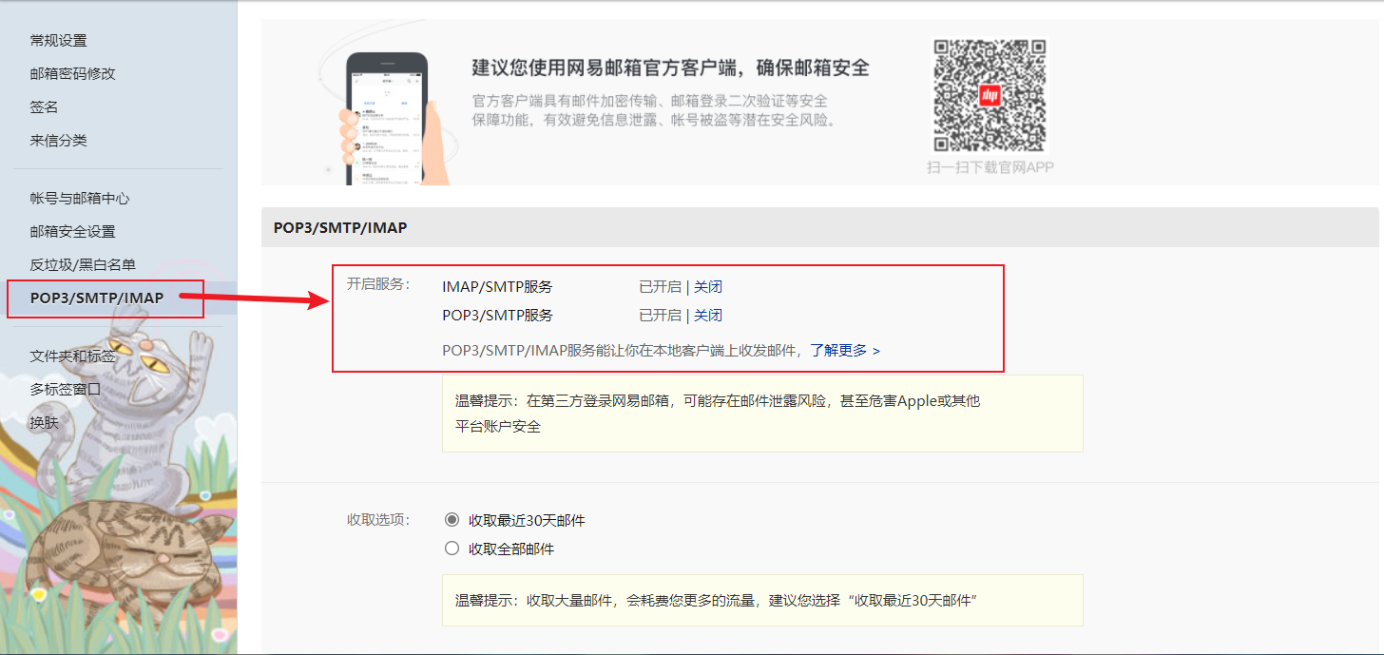
Task: Click the QR code for the official app
Action: click(x=990, y=96)
